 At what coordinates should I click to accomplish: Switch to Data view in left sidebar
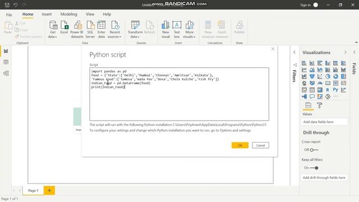click(x=6, y=62)
